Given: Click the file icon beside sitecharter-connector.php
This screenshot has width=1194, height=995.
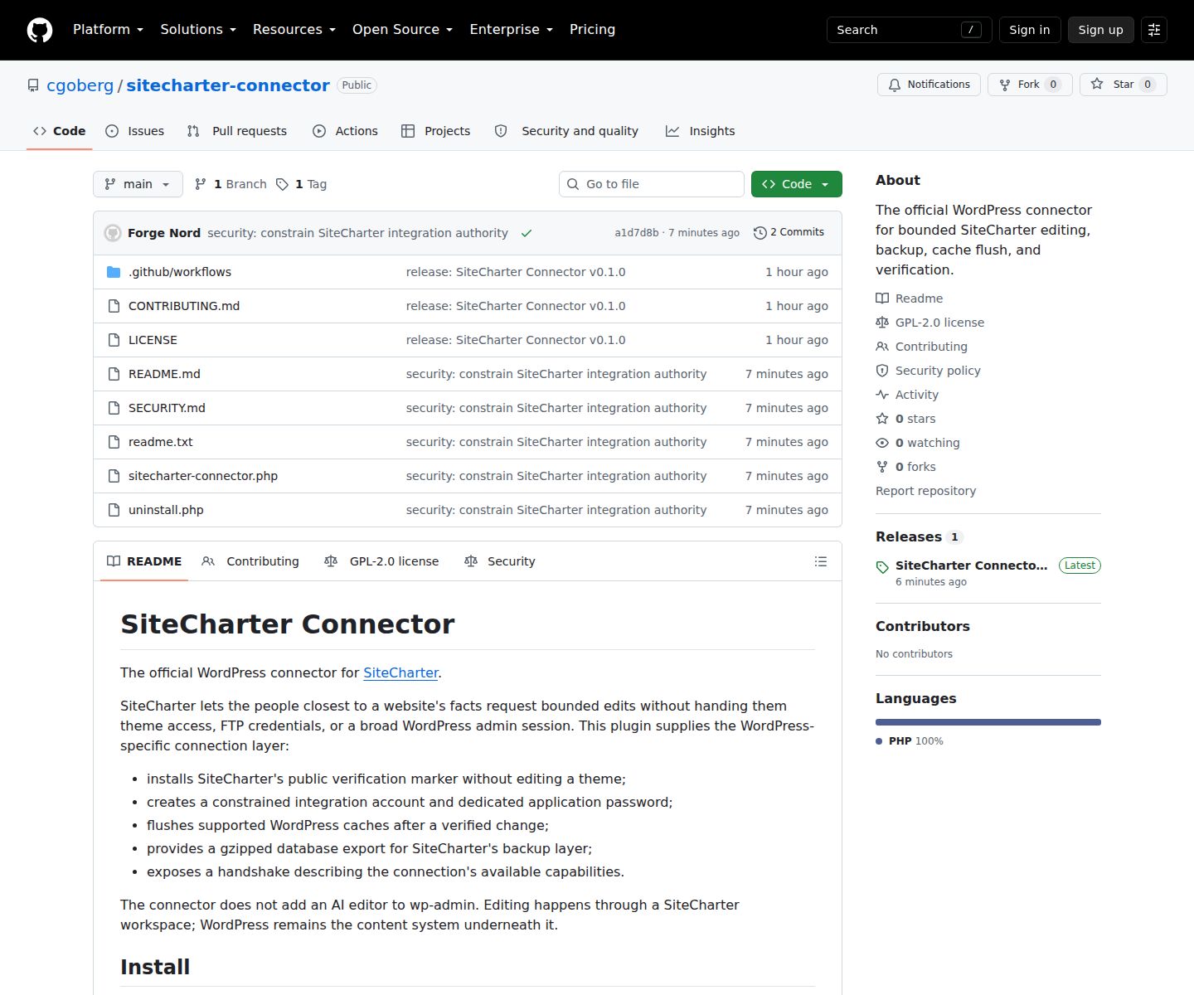Looking at the screenshot, I should 114,476.
